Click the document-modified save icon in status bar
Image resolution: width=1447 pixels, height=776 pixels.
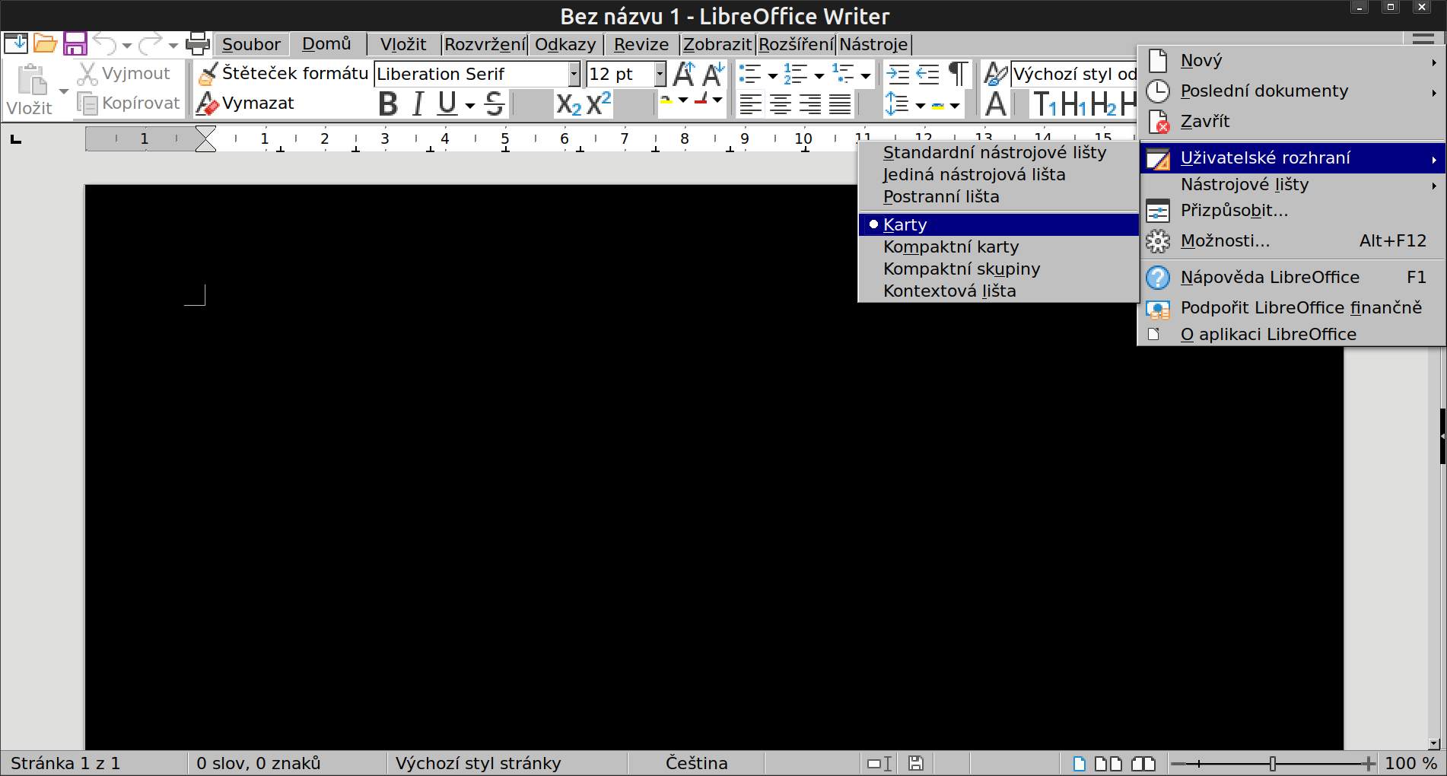[916, 763]
